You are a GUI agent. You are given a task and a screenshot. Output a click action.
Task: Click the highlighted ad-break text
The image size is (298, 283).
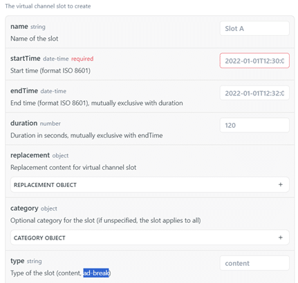(x=96, y=273)
